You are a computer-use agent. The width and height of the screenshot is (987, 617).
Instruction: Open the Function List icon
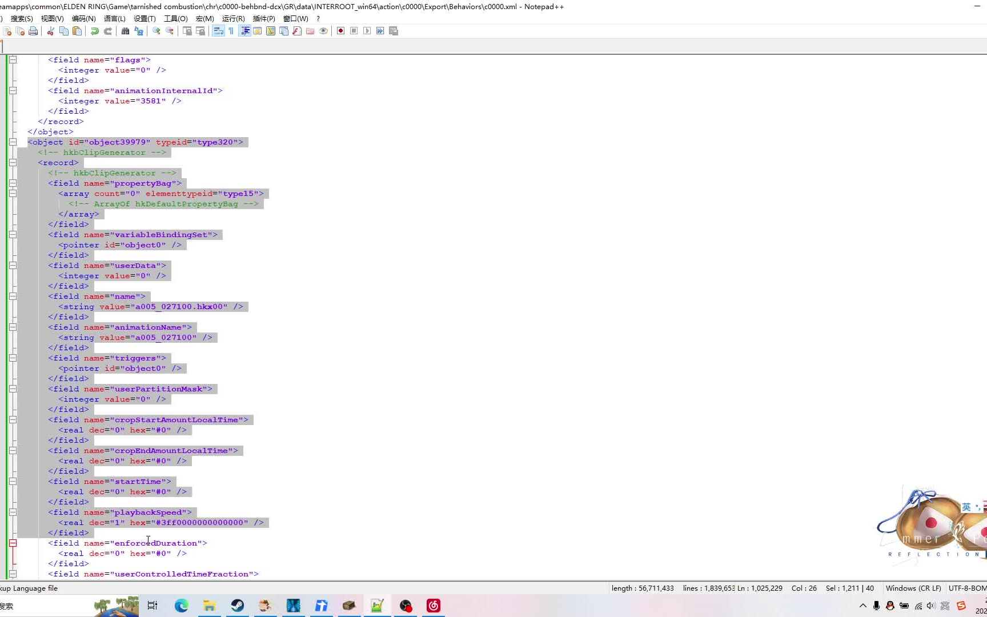297,31
